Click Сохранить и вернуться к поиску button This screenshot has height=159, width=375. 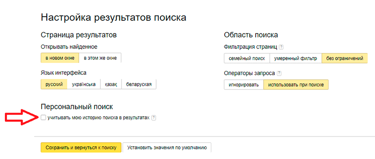click(81, 148)
